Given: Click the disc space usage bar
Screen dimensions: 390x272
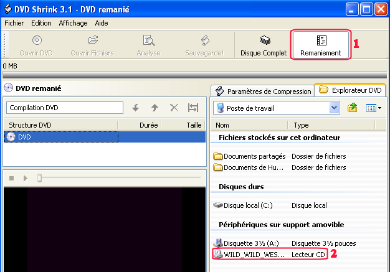Looking at the screenshot, I should pyautogui.click(x=195, y=75).
